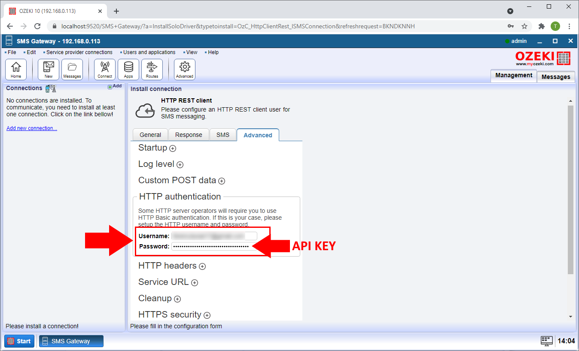
Task: Click the saved passwords key icon
Action: coord(511,26)
